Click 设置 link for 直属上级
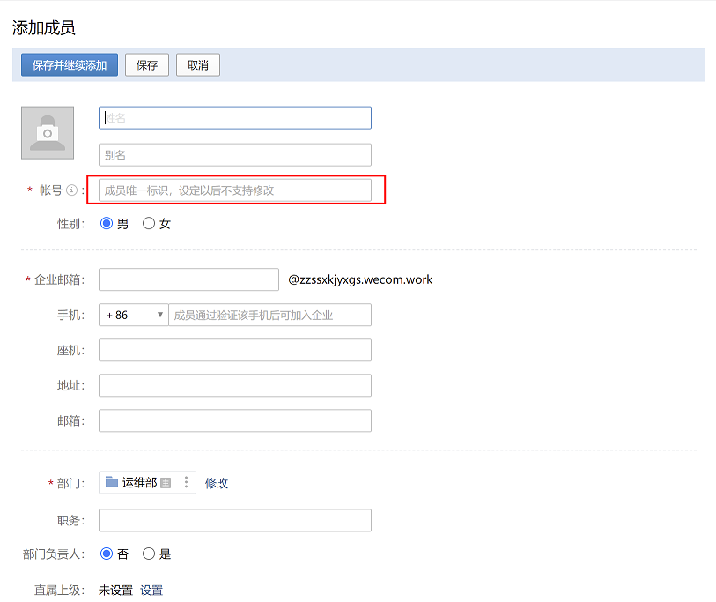 [151, 591]
